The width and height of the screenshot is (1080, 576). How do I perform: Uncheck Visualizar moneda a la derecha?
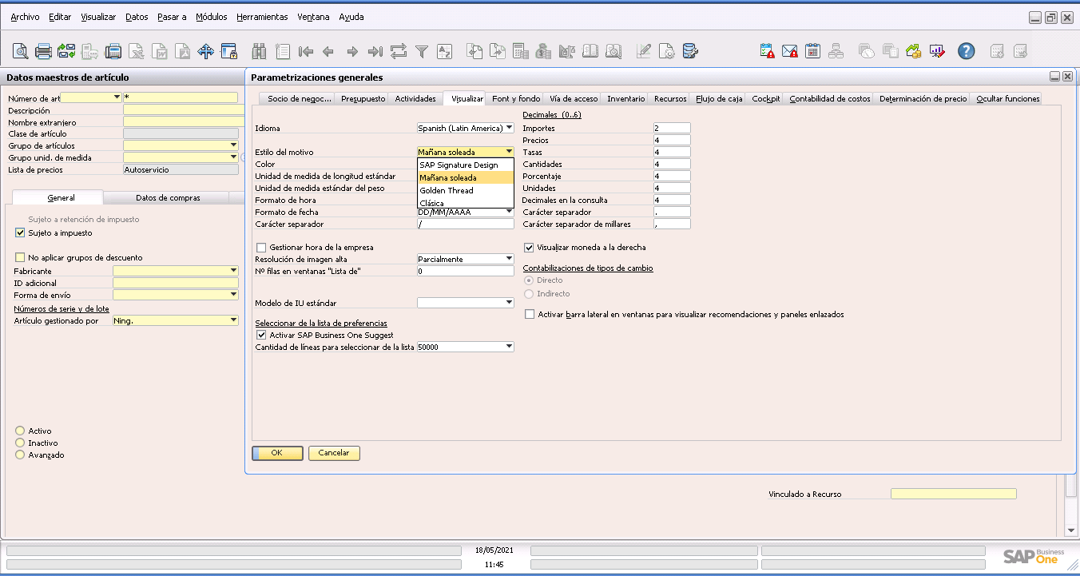pos(529,248)
